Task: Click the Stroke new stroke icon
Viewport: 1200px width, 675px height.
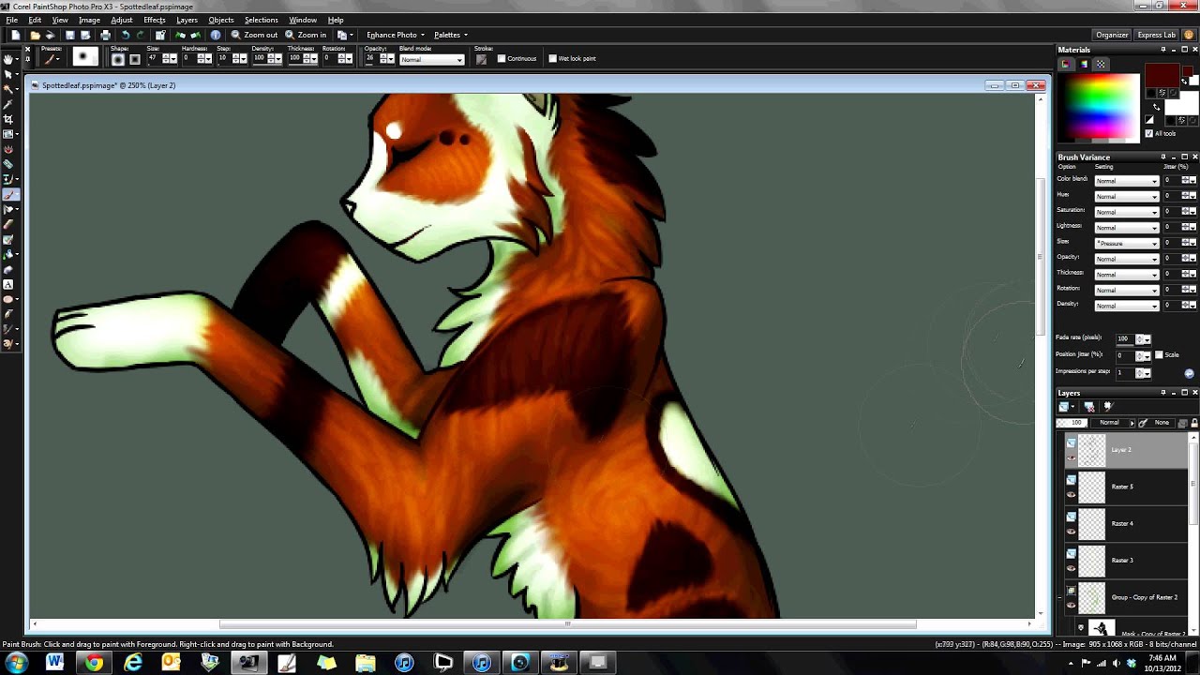Action: (481, 59)
